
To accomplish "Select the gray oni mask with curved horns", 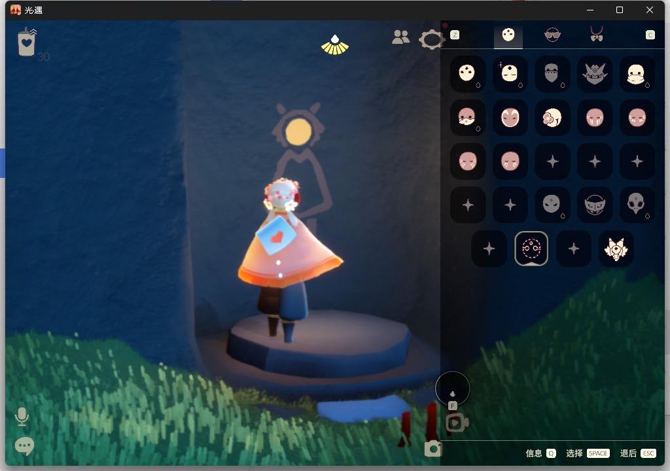I will tap(594, 205).
